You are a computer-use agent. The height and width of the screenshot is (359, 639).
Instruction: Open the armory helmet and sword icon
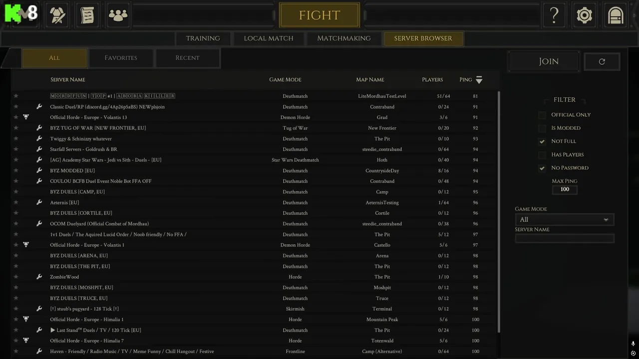pyautogui.click(x=57, y=15)
